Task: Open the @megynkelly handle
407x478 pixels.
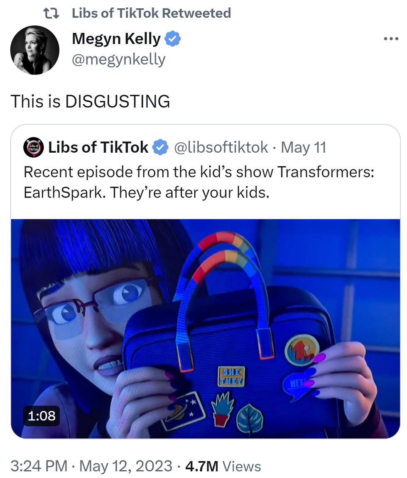Action: [x=119, y=59]
